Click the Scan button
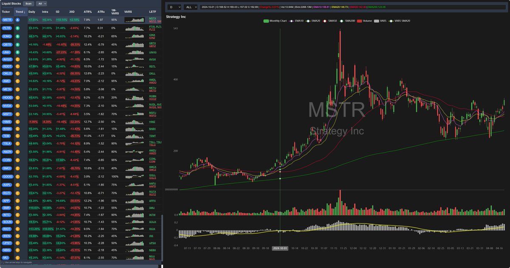Image resolution: width=510 pixels, height=268 pixels. coord(28,3)
